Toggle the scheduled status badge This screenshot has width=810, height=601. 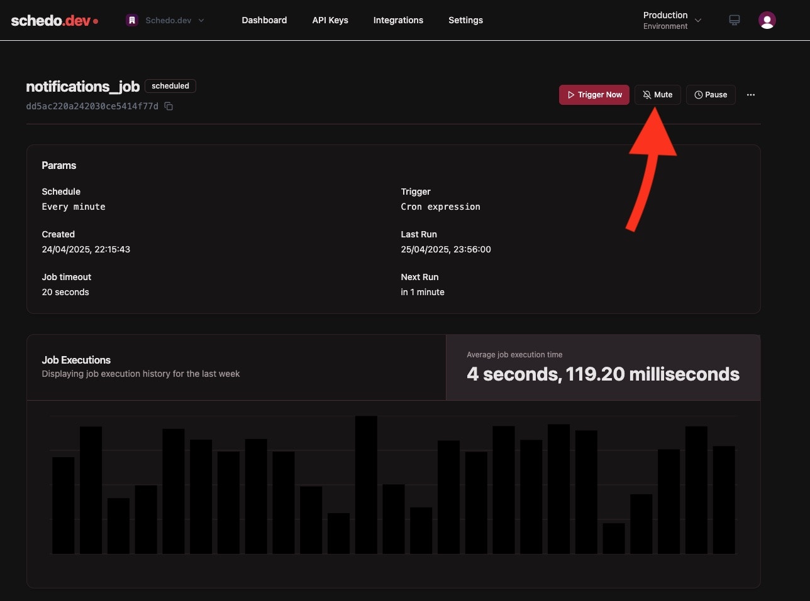tap(170, 86)
